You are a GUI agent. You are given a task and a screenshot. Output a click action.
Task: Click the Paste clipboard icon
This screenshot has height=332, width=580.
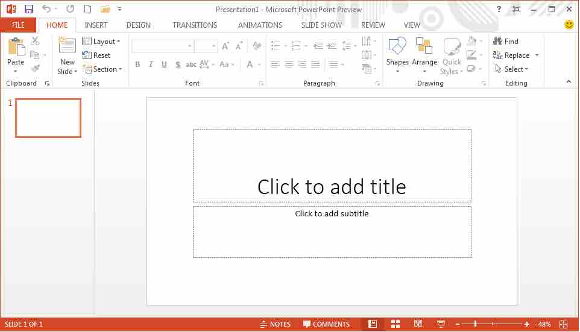tap(16, 47)
